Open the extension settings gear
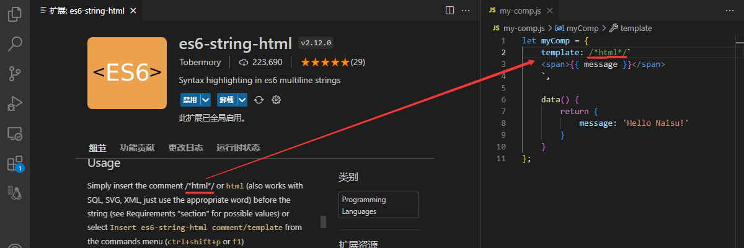The image size is (744, 248). coord(277,100)
